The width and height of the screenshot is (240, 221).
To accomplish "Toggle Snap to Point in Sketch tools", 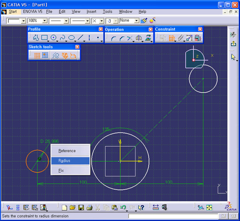I will tap(45, 55).
